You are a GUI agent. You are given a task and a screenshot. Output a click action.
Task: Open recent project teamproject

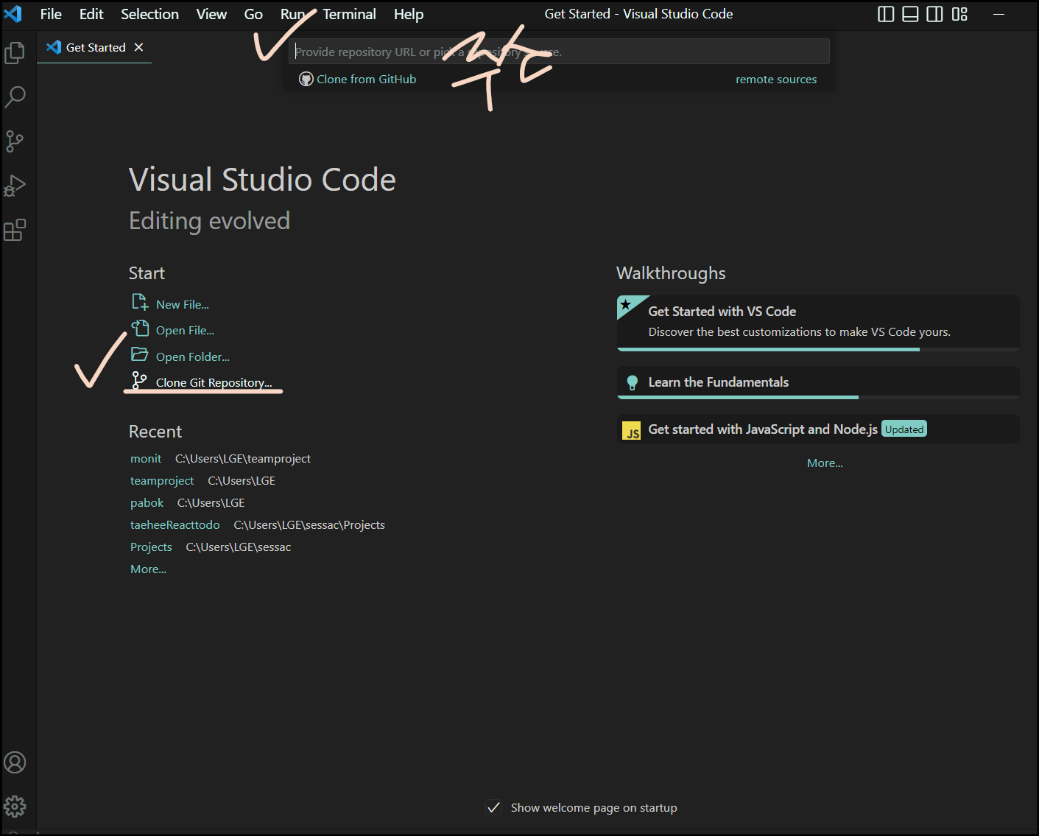(162, 480)
